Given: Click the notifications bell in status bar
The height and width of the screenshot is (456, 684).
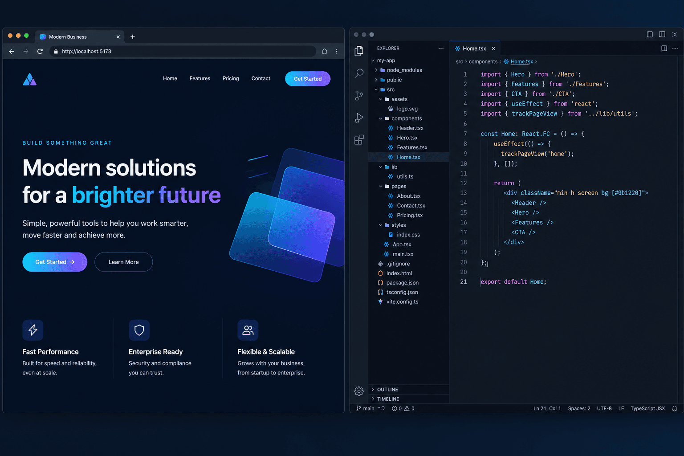Looking at the screenshot, I should pos(675,408).
